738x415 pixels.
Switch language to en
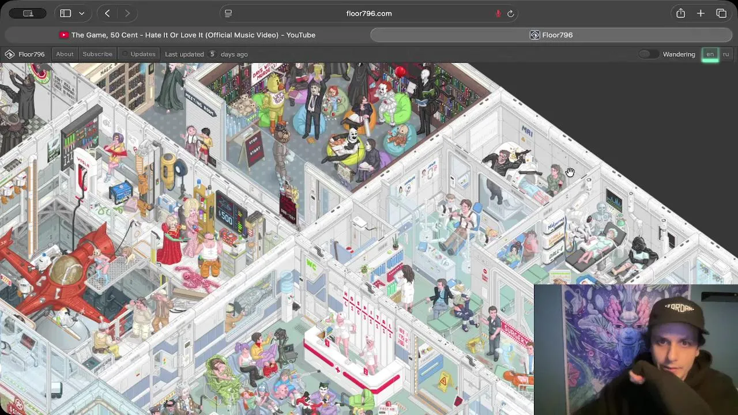(710, 54)
